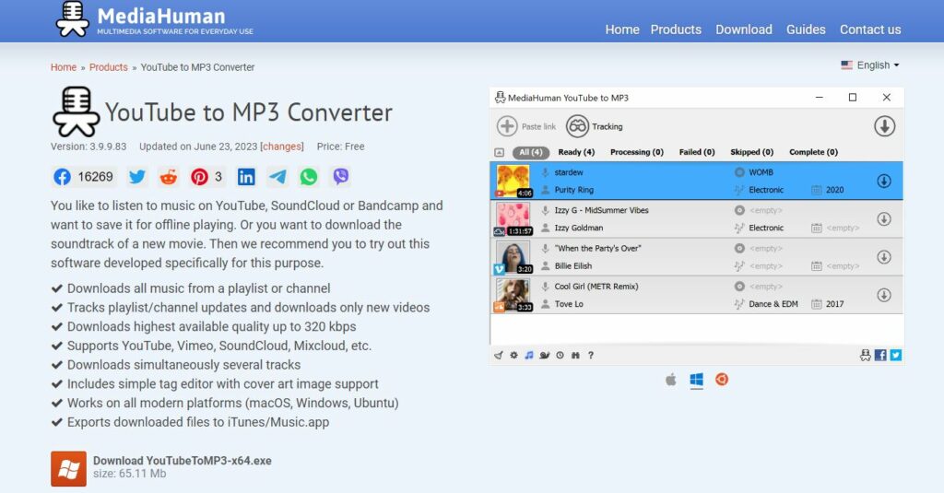Click the stardew album art thumbnail
This screenshot has height=493, width=944.
coord(514,181)
